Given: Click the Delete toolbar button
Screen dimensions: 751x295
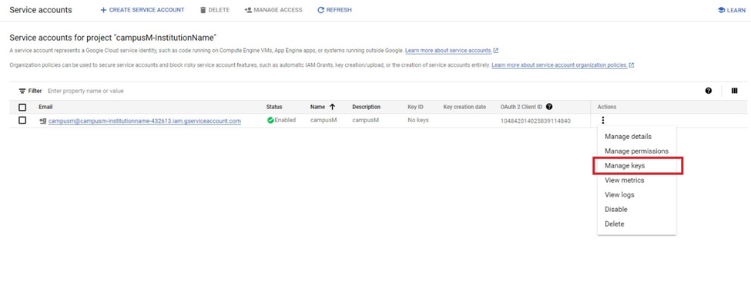Looking at the screenshot, I should pyautogui.click(x=215, y=10).
